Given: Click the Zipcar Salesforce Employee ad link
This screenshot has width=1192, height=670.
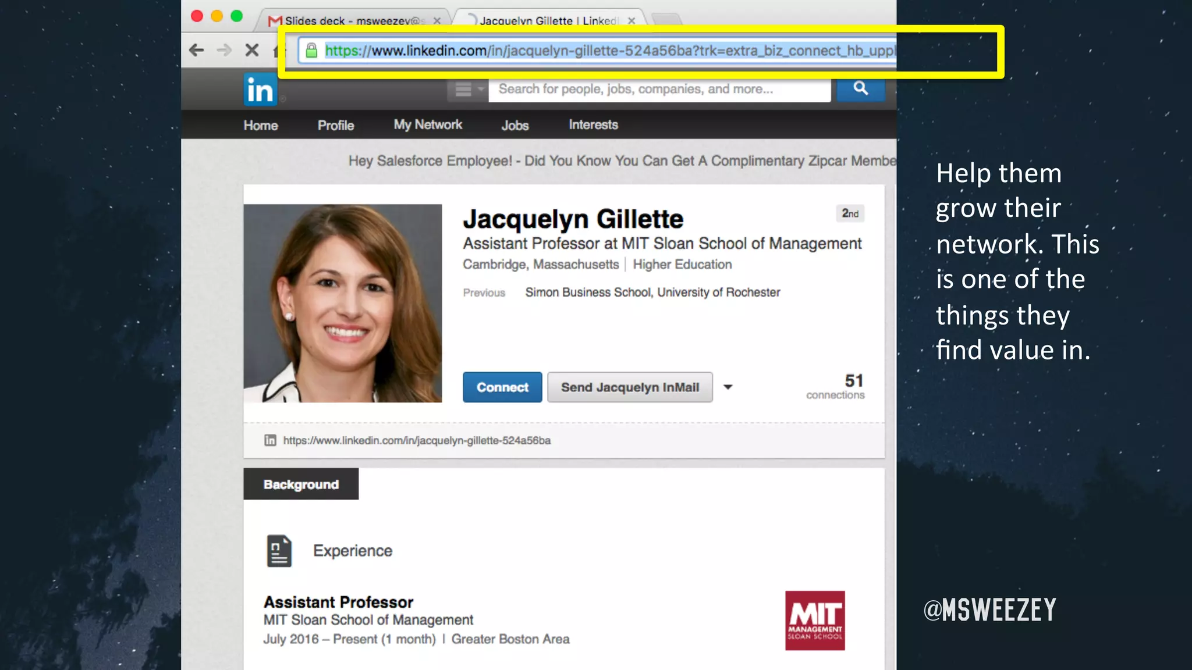Looking at the screenshot, I should tap(622, 161).
